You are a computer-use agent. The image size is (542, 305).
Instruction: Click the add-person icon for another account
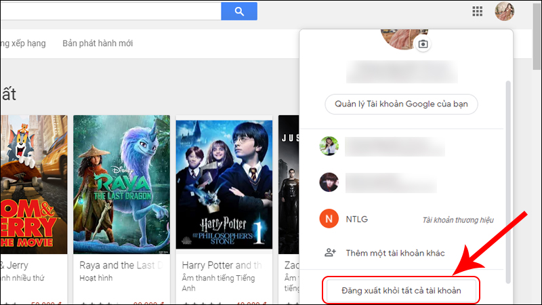pyautogui.click(x=330, y=253)
